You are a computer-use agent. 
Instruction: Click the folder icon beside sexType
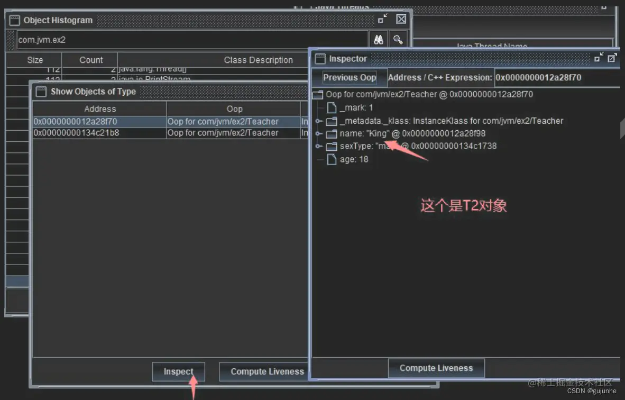tap(332, 147)
